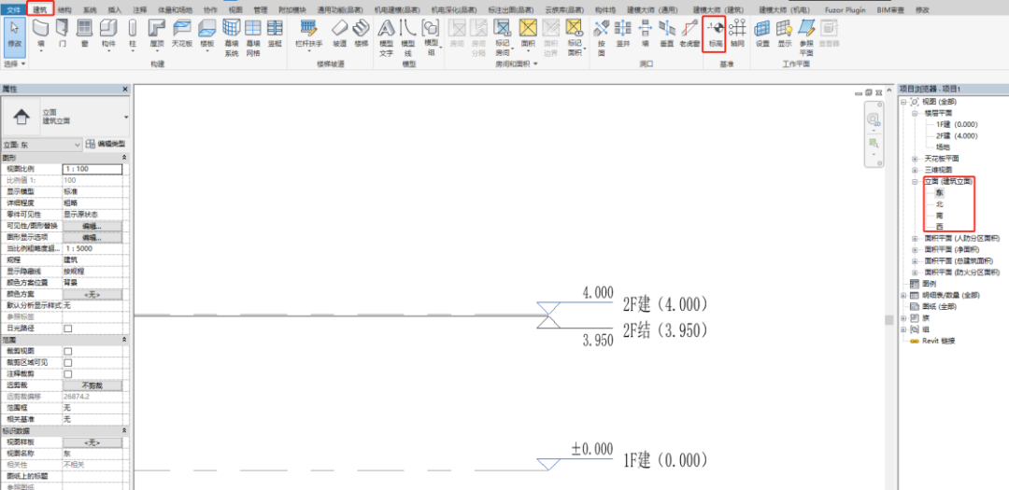Select the 柱 (Column) tool
1009x490 pixels.
[x=133, y=35]
